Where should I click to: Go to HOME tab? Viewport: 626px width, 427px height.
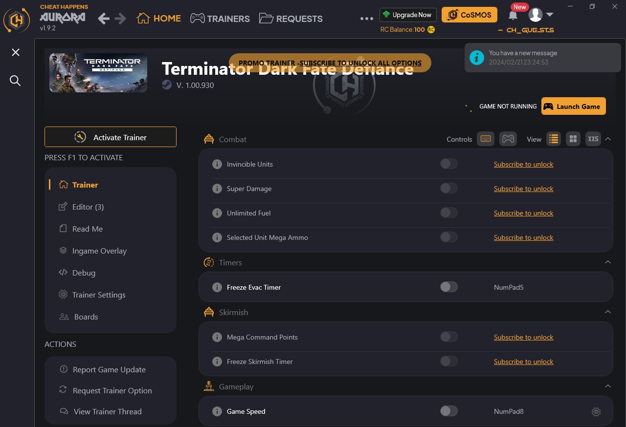159,19
